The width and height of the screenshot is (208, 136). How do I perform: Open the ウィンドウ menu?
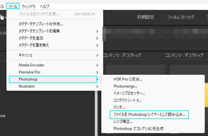(x=29, y=6)
